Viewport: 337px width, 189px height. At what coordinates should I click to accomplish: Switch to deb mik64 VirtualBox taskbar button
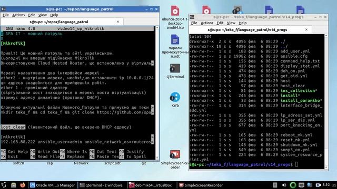(151, 185)
